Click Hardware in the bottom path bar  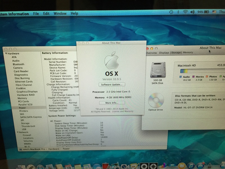[54, 149]
